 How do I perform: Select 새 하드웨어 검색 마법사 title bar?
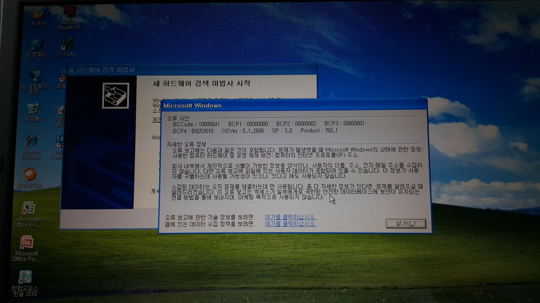click(x=191, y=70)
